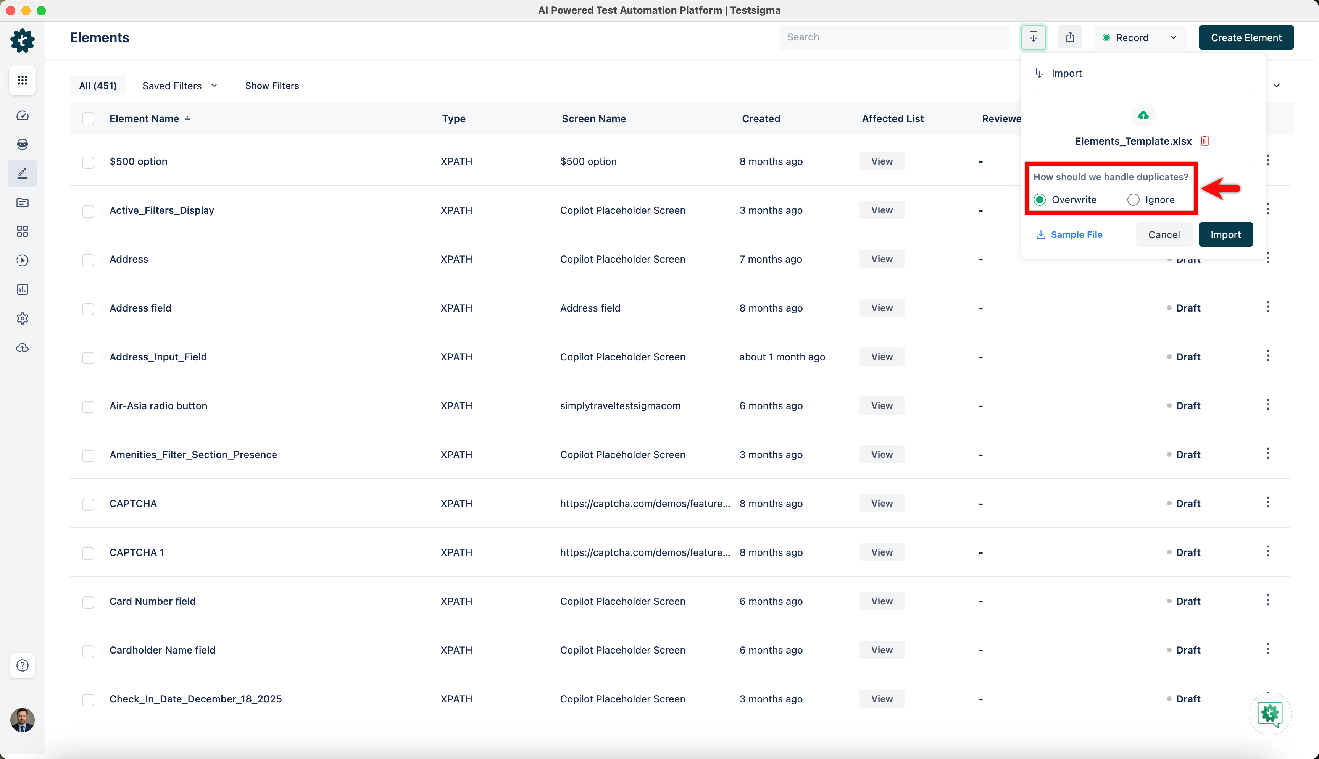Select the All (451) tab
The width and height of the screenshot is (1319, 759).
click(x=97, y=86)
